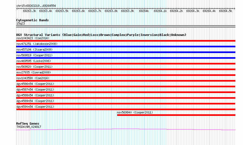
Task: Click the 69264.5k ruler tick label
Action: coord(226,11)
